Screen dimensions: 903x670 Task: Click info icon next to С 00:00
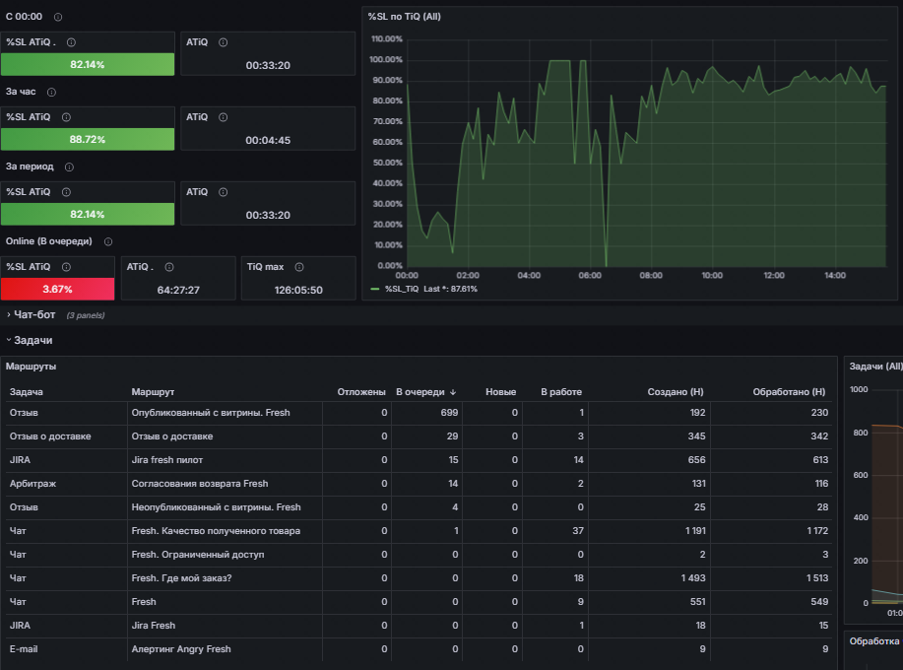pos(58,18)
